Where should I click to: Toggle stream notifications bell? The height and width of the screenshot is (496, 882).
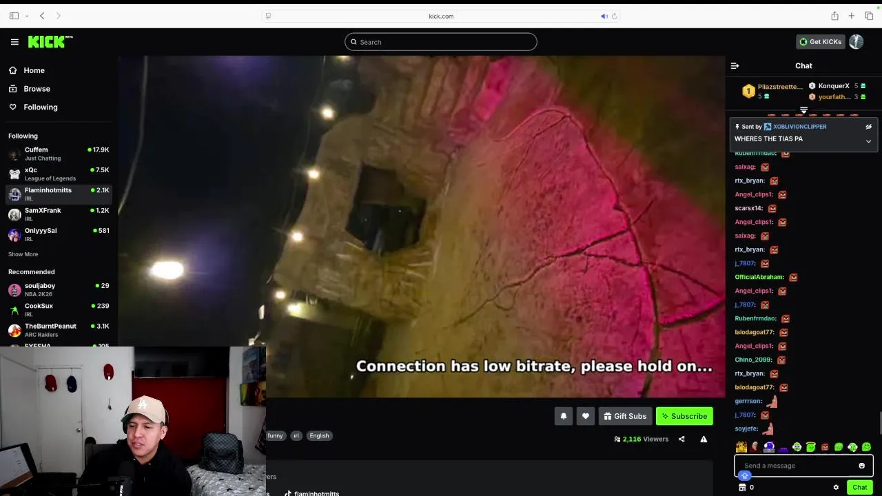[x=564, y=416]
